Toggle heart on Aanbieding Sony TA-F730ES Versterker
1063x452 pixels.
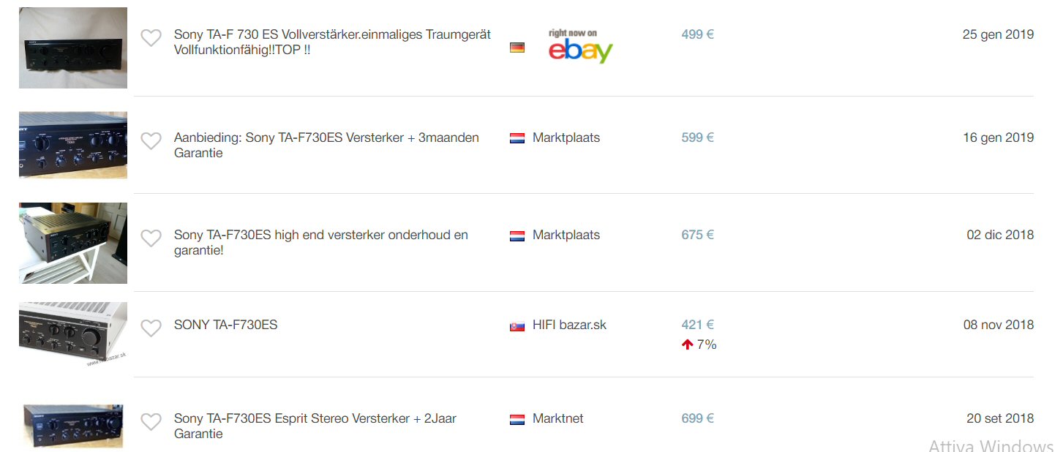coord(151,141)
